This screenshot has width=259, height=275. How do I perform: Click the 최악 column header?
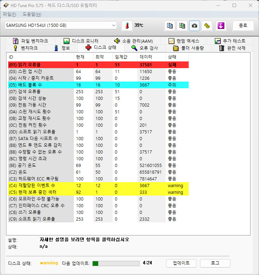tap(103, 57)
